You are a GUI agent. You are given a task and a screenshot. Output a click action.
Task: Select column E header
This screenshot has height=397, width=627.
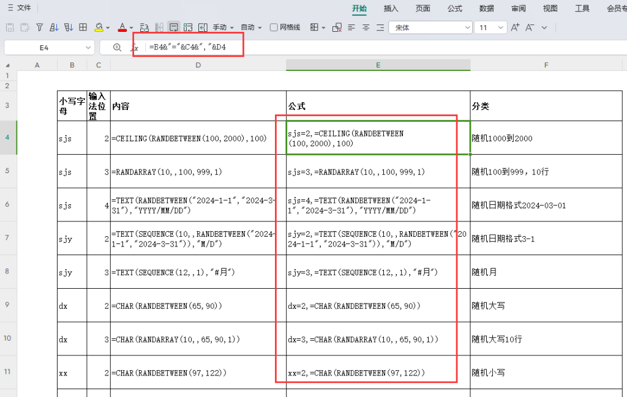378,65
